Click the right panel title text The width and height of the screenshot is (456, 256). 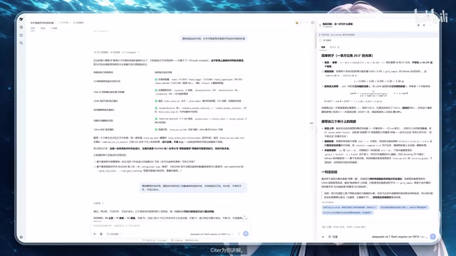337,24
